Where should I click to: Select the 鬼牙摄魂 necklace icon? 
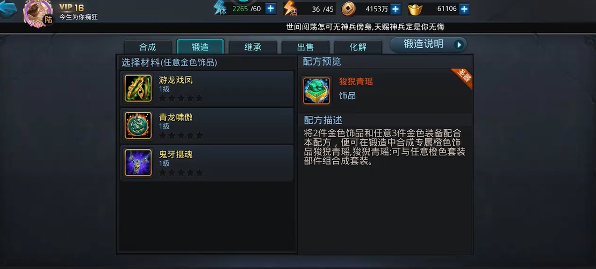(138, 162)
